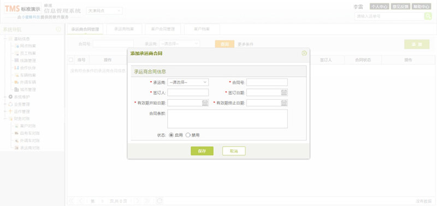Switch to the 客户档案 tab
The height and width of the screenshot is (206, 437).
coord(202,29)
